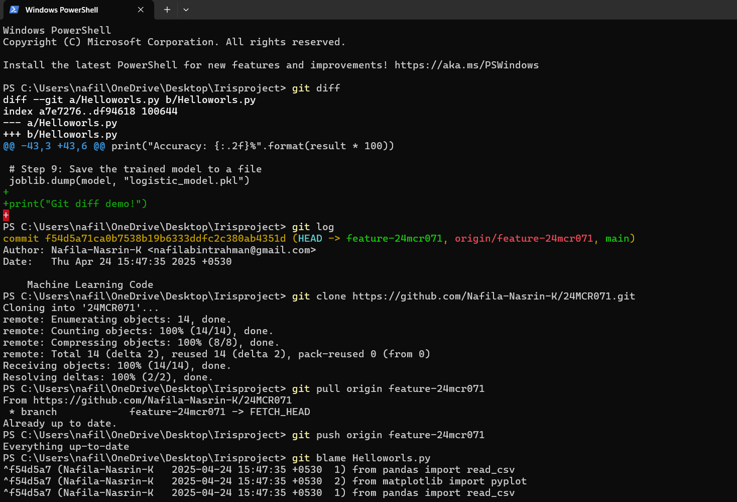The height and width of the screenshot is (502, 737).
Task: Click the 'pack-reused 0 (from 0)' text
Action: [x=364, y=354]
